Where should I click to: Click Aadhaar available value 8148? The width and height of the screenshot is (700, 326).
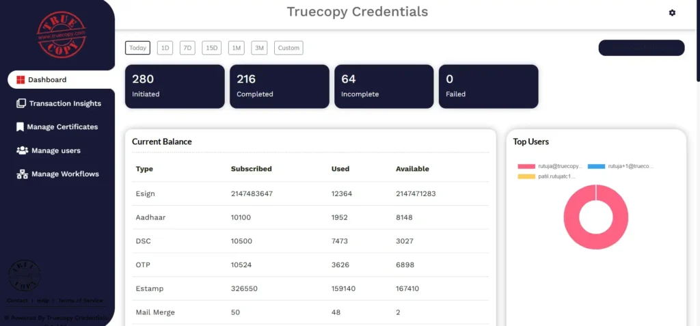click(x=404, y=217)
